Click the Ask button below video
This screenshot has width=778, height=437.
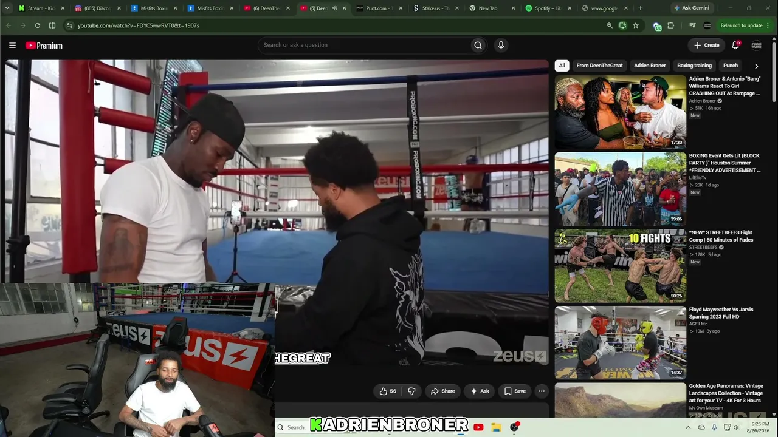(480, 391)
